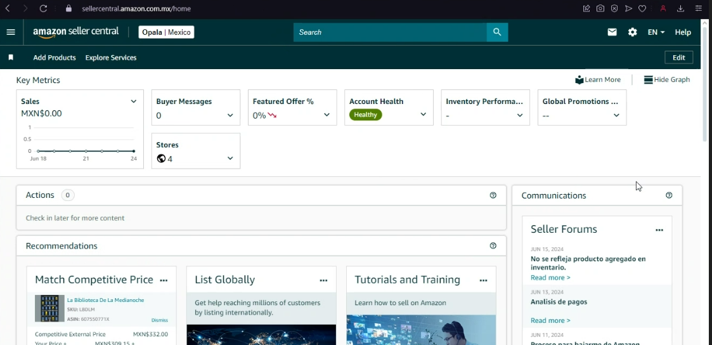Click the Jun 24 point on sales graph

(134, 151)
